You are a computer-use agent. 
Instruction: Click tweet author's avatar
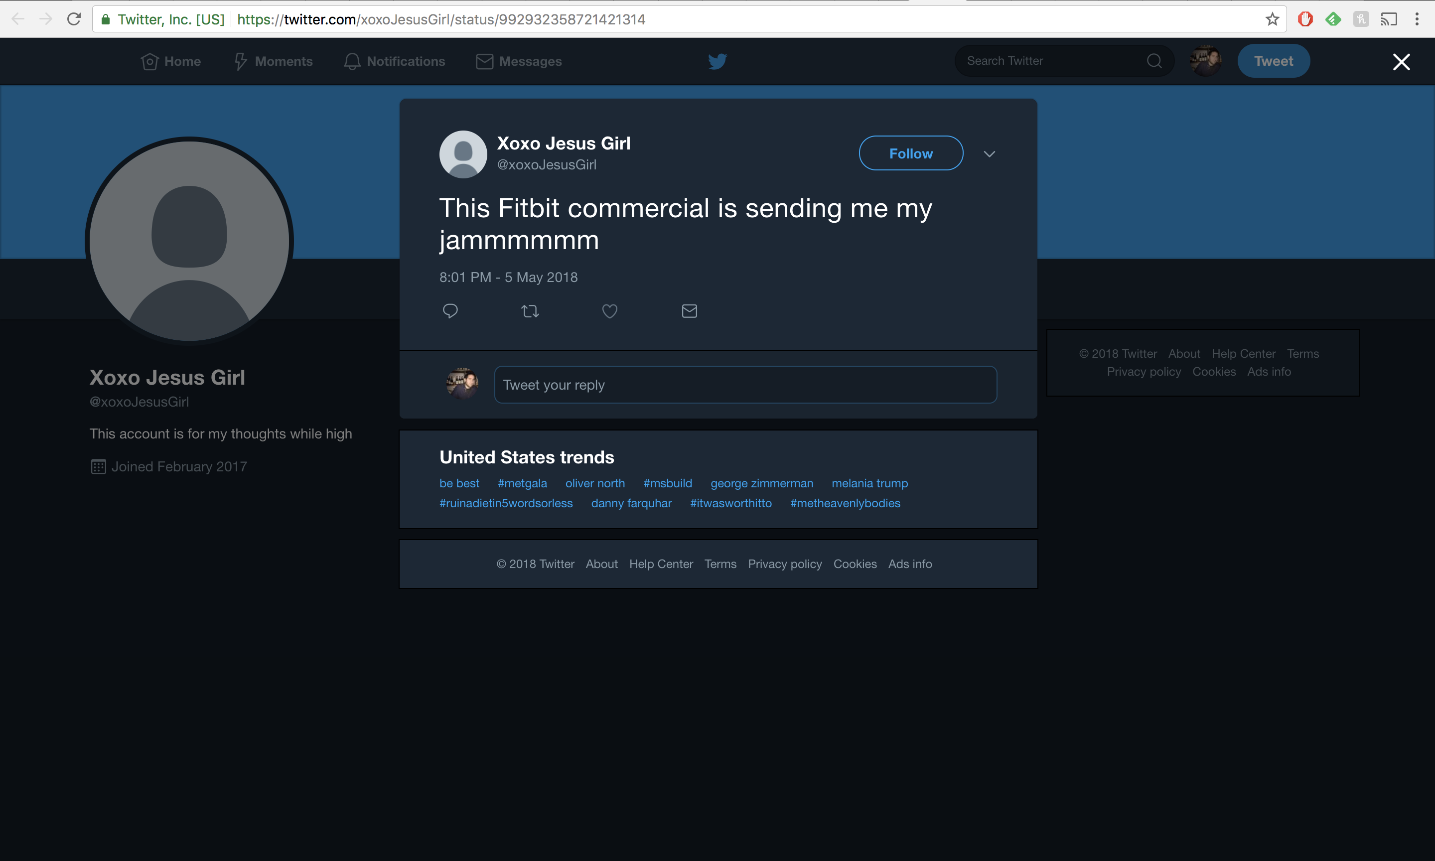pyautogui.click(x=463, y=154)
